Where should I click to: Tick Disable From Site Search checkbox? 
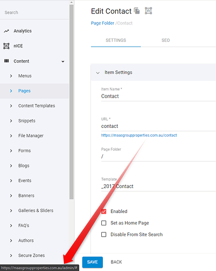(104, 235)
